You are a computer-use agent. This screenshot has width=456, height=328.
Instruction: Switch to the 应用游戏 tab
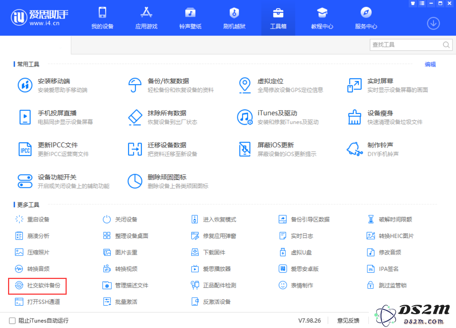click(x=147, y=18)
